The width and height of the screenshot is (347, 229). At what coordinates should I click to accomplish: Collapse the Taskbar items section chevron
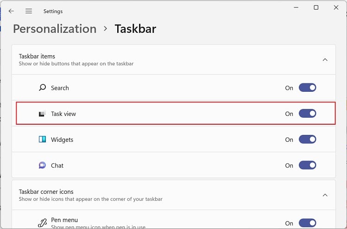click(x=325, y=60)
